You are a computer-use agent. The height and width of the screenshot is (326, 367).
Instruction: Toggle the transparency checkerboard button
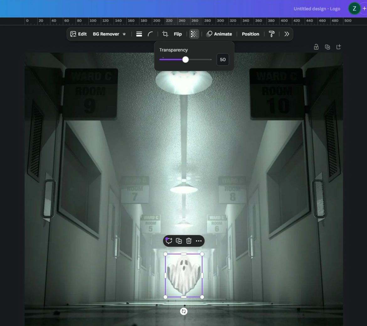click(194, 34)
